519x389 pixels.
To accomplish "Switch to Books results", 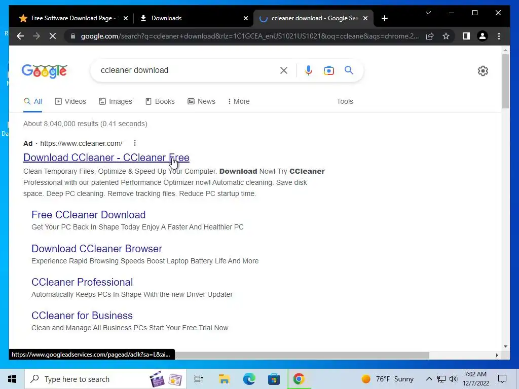I will click(160, 101).
